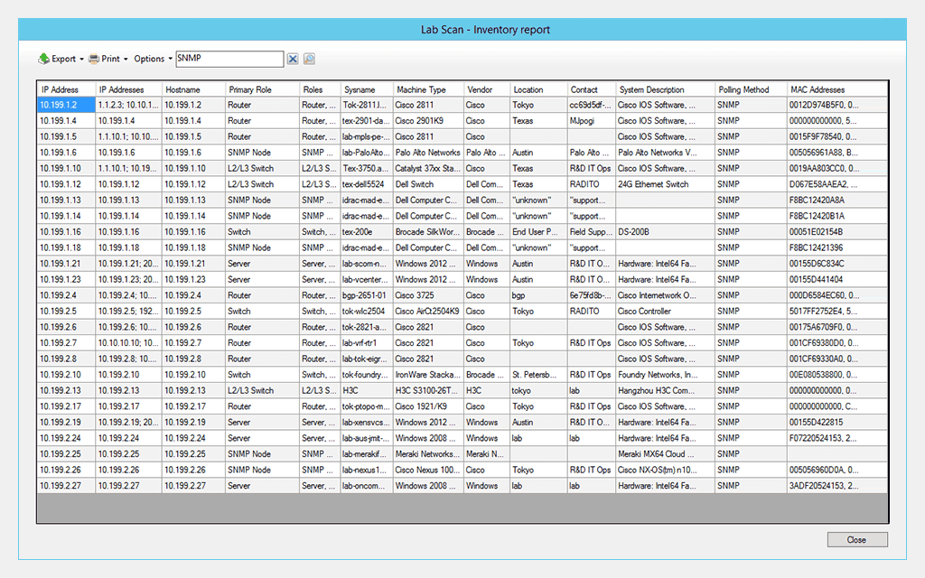This screenshot has height=578, width=925.
Task: Click the St. Petersb... location cell
Action: [538, 375]
